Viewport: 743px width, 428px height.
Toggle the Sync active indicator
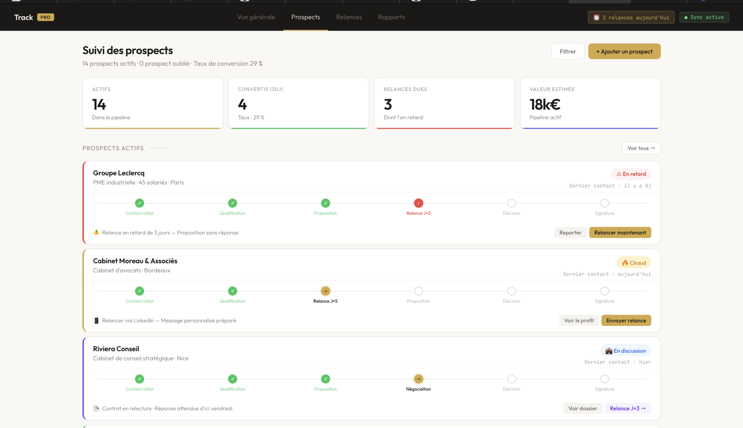click(x=704, y=17)
